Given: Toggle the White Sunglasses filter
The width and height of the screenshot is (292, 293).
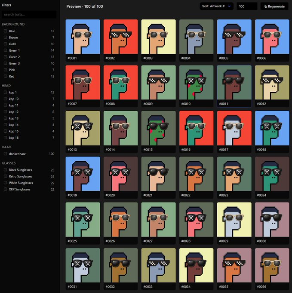Looking at the screenshot, I should [x=6, y=183].
